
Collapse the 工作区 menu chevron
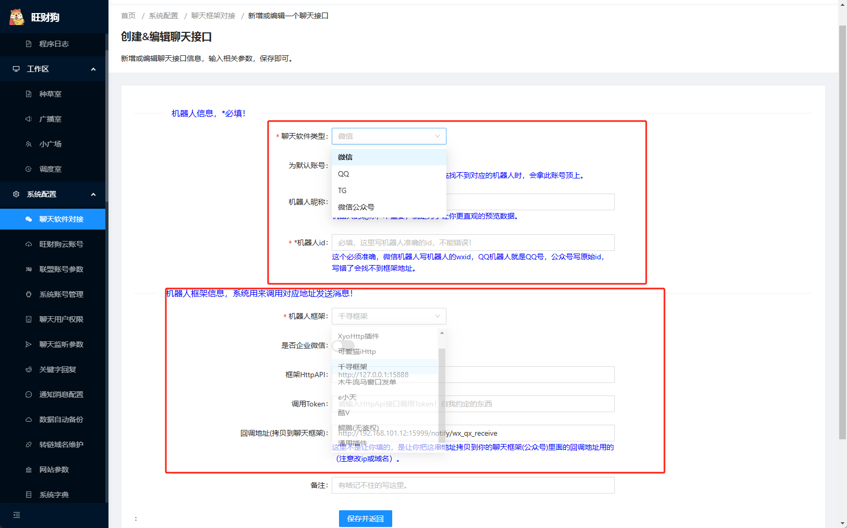tap(93, 69)
